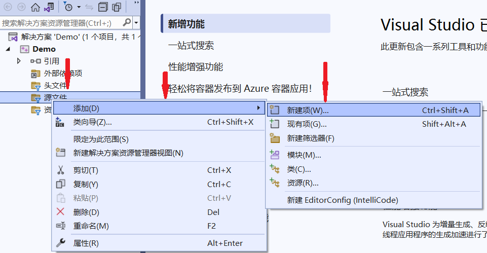487x253 pixels.
Task: Select the Demo project icon
Action: click(24, 49)
